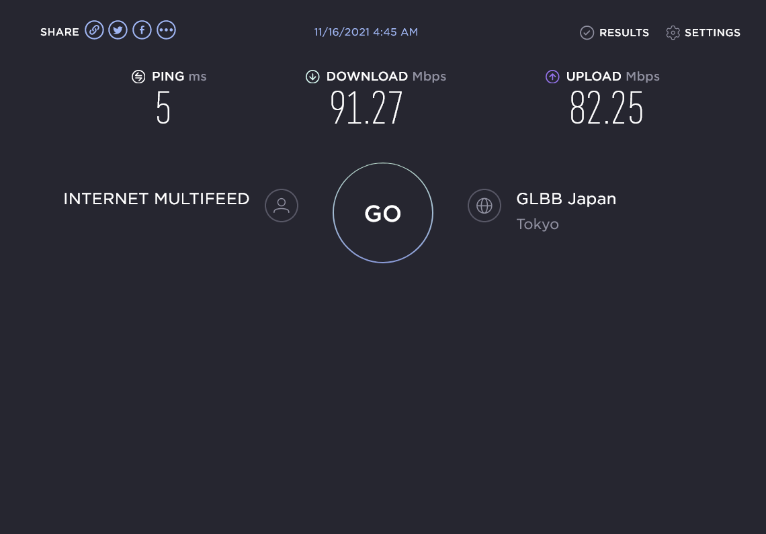766x534 pixels.
Task: Open the RESULTS menu item
Action: click(x=624, y=33)
